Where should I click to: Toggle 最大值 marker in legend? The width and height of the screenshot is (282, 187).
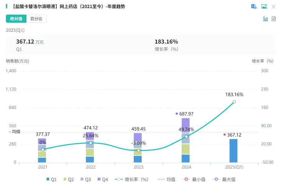coord(224,180)
